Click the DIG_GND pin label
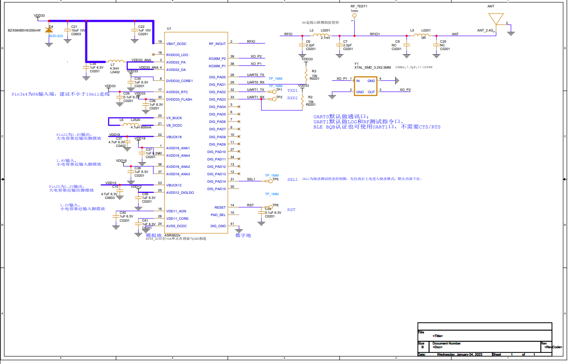This screenshot has height=364, width=571. (x=218, y=226)
